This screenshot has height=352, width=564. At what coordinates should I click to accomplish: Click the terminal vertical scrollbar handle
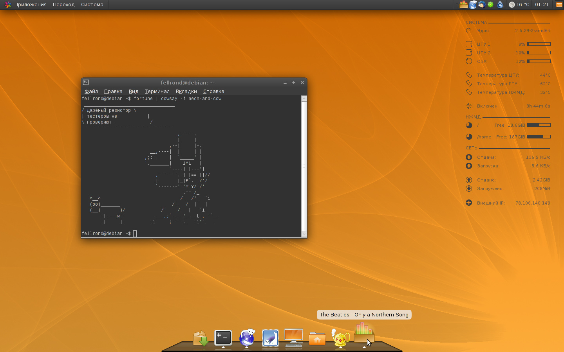(304, 166)
